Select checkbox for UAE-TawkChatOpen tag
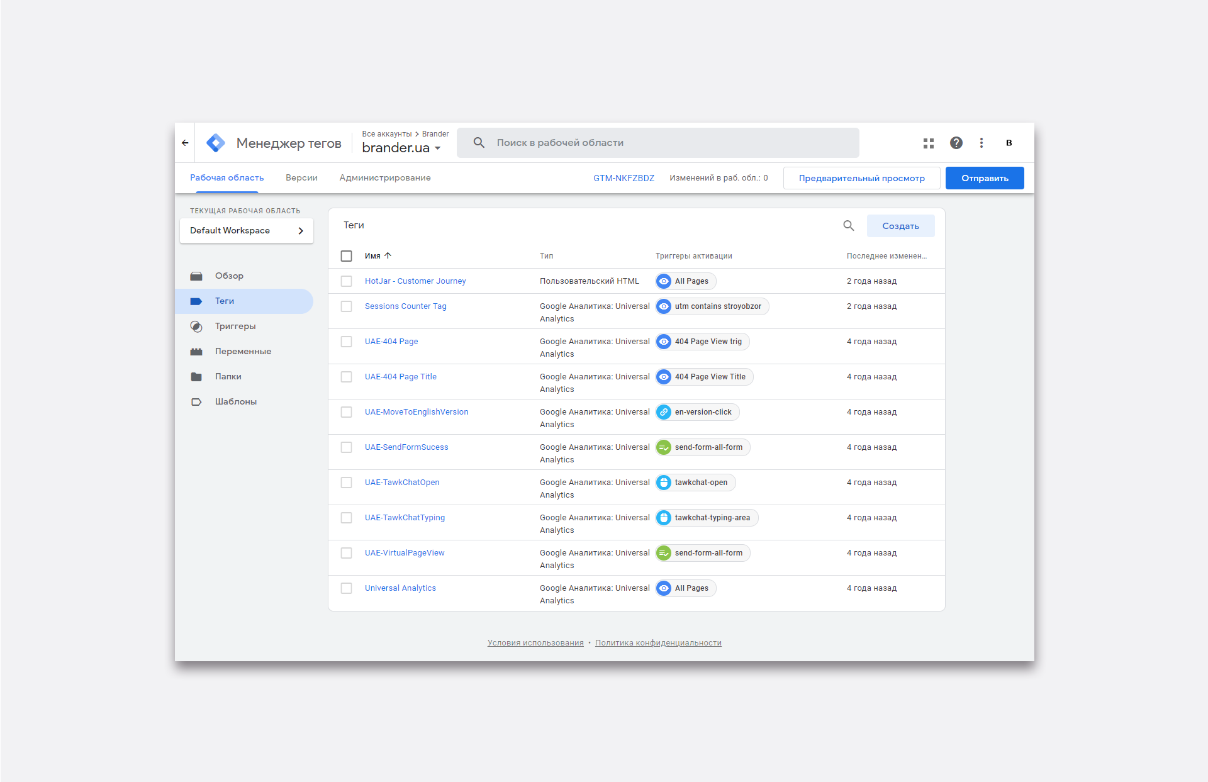The width and height of the screenshot is (1208, 782). click(346, 483)
